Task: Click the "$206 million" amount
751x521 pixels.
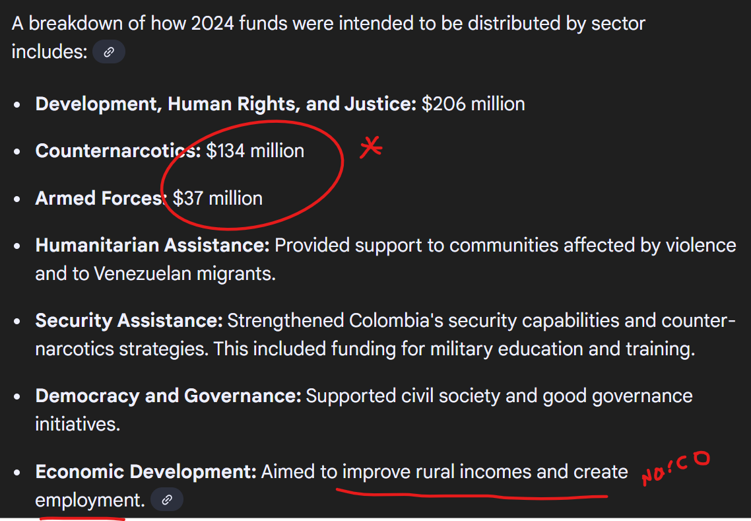Action: [x=473, y=104]
